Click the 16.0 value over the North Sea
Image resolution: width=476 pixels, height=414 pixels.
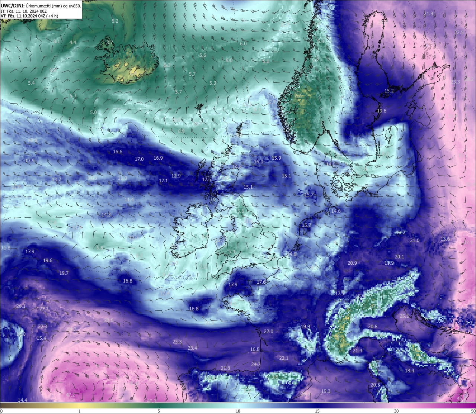(x=258, y=162)
